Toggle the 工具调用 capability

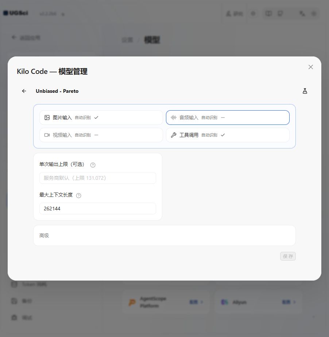(228, 135)
